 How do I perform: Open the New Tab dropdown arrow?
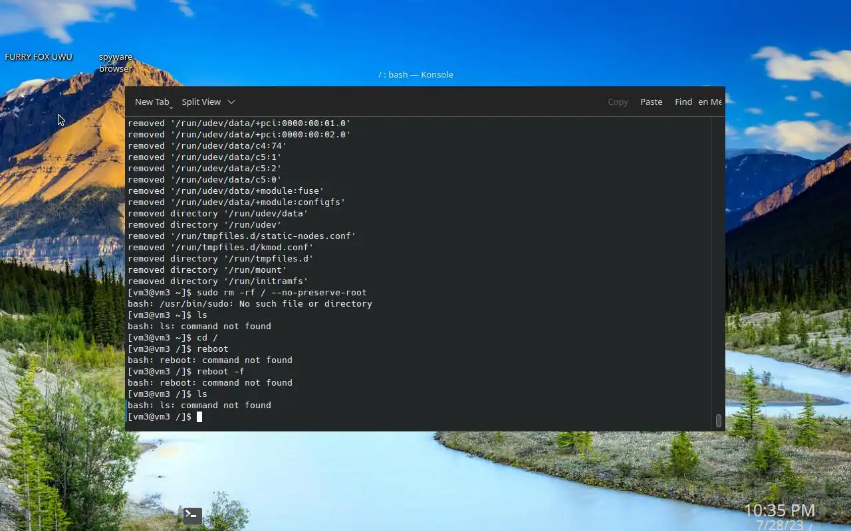click(172, 106)
